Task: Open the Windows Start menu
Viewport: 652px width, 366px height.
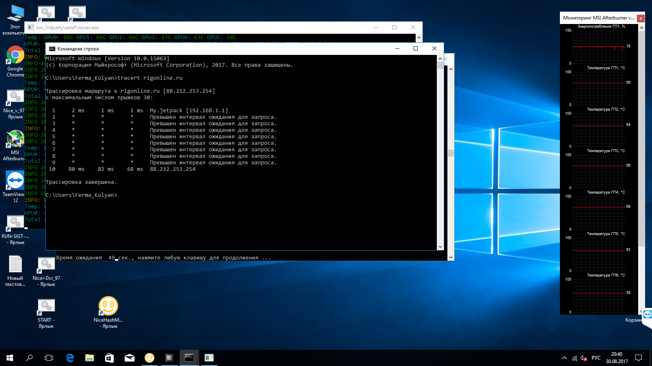Action: pos(10,358)
